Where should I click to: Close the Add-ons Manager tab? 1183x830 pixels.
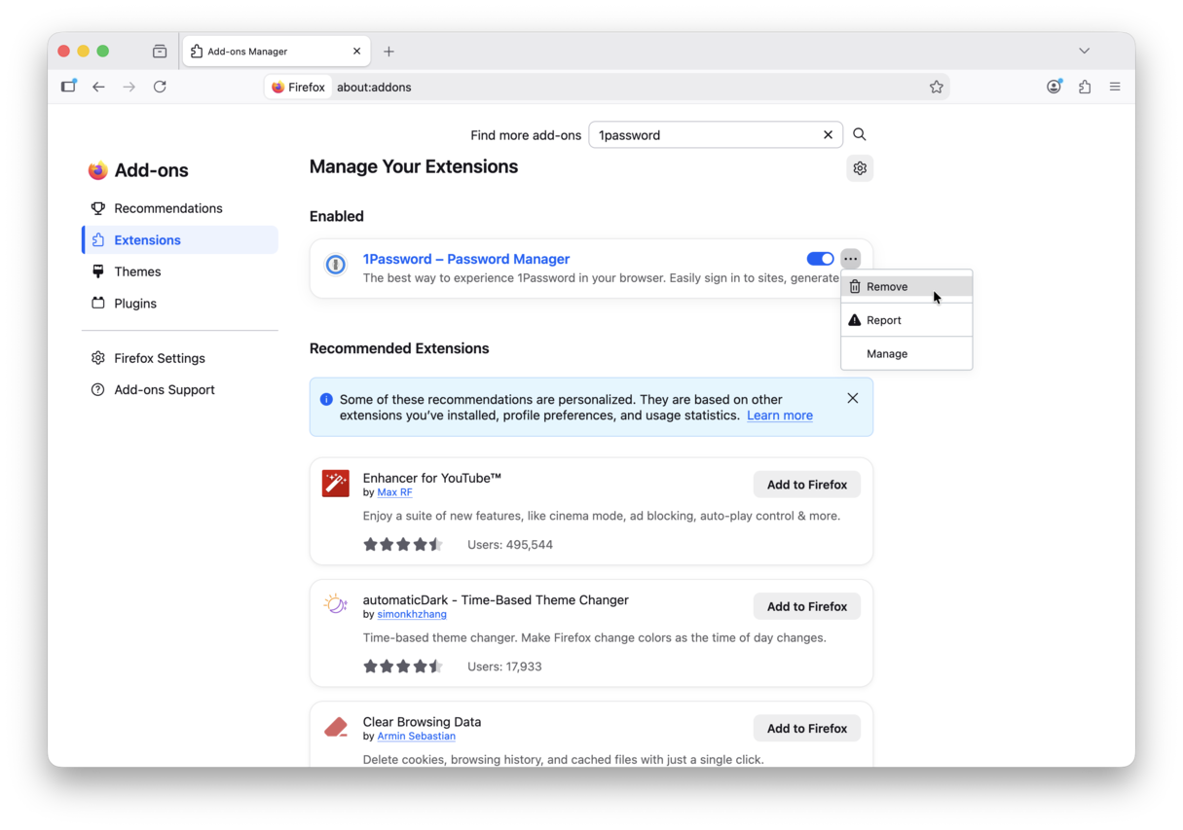(356, 51)
